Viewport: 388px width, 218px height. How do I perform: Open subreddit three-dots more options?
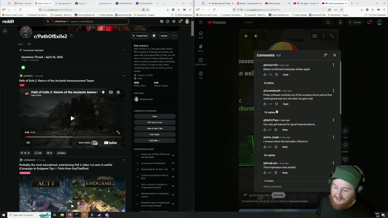coord(174,36)
